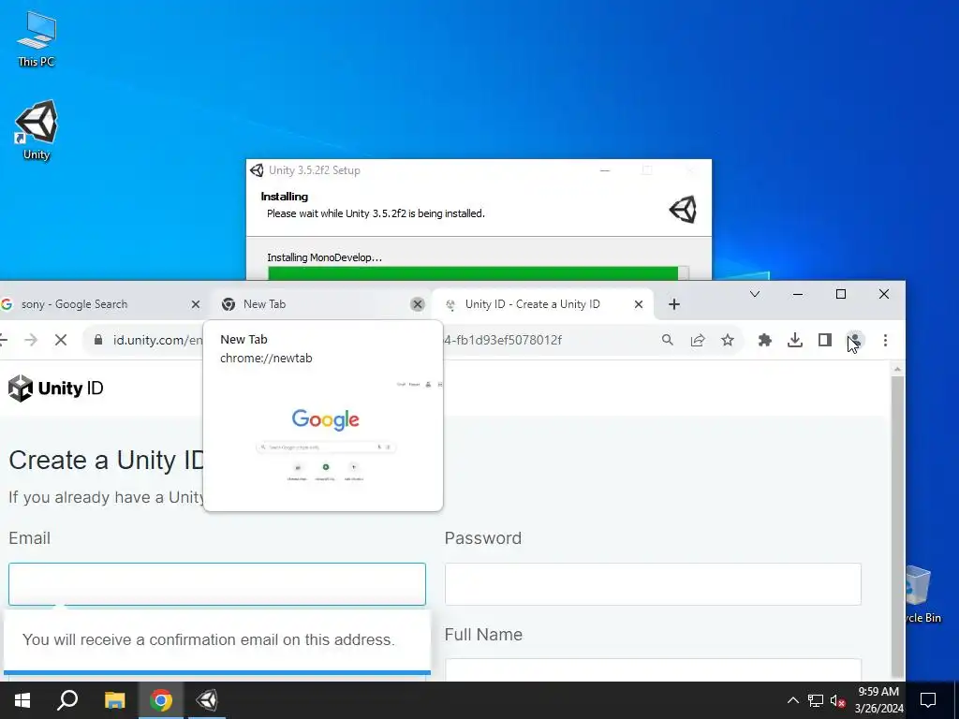
Task: Go forward in Chrome history
Action: pyautogui.click(x=31, y=340)
